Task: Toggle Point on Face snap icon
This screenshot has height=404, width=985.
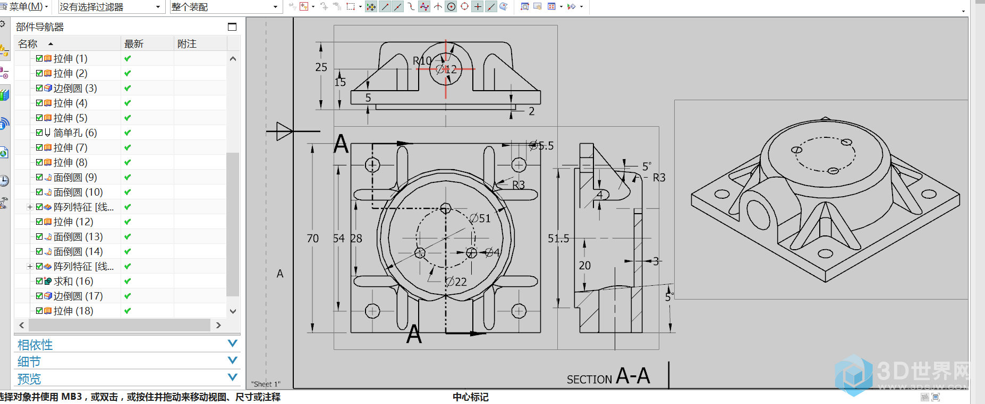Action: click(504, 7)
